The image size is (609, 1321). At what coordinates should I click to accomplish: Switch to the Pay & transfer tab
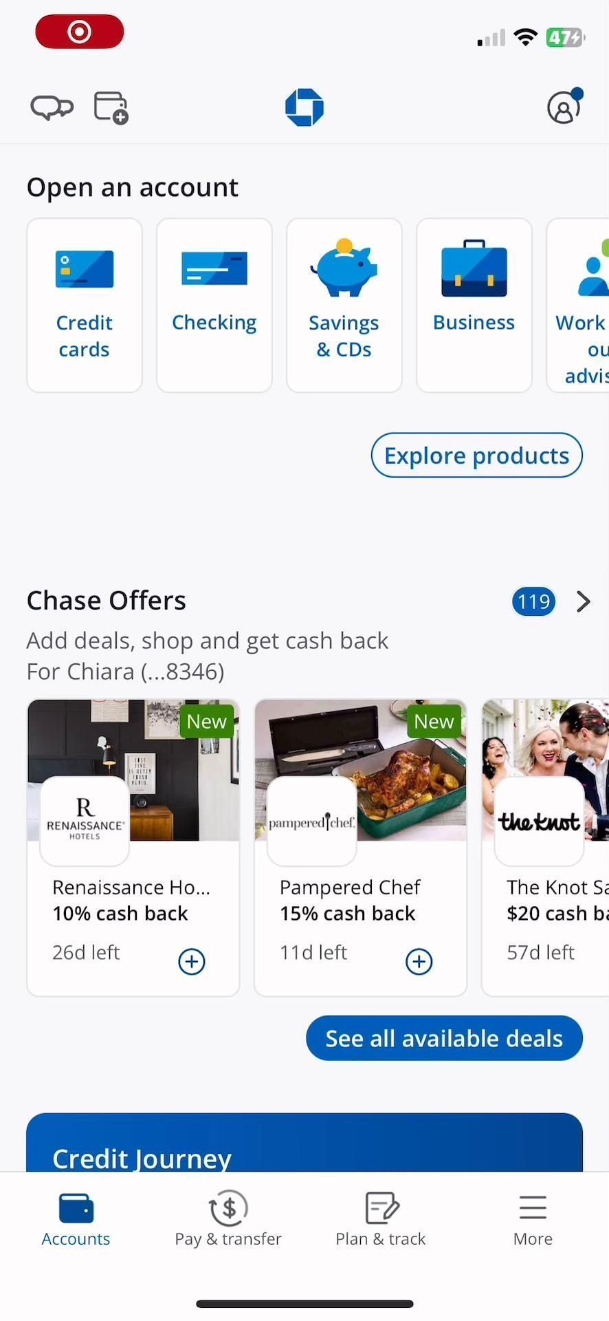228,1220
